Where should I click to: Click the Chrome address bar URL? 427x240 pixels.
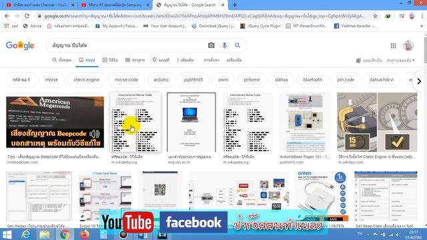pos(204,16)
